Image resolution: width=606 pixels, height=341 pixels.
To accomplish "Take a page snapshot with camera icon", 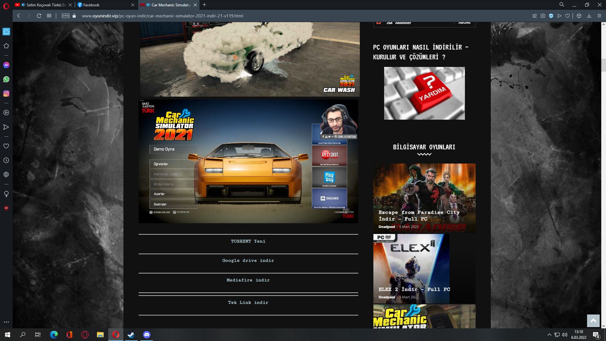I will [x=543, y=16].
